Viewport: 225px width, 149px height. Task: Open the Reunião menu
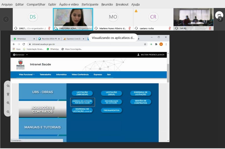coord(107,4)
